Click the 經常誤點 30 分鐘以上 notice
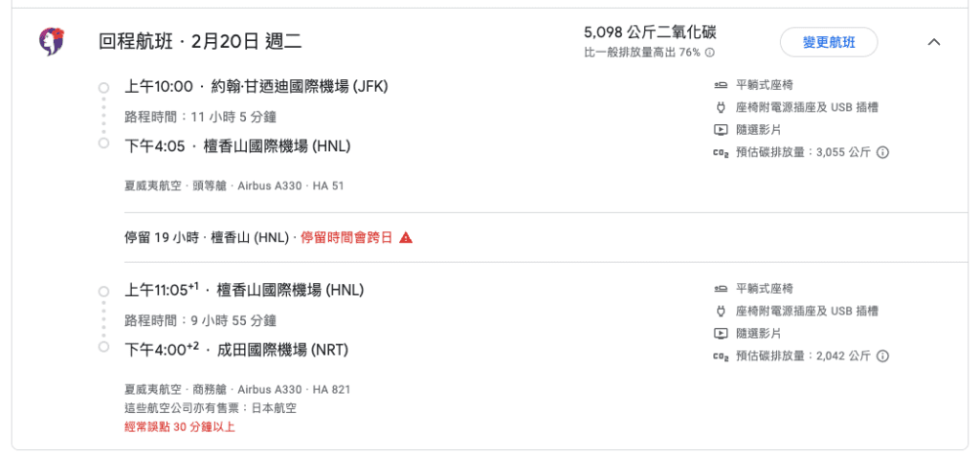Viewport: 980px width, 456px height. (x=180, y=427)
